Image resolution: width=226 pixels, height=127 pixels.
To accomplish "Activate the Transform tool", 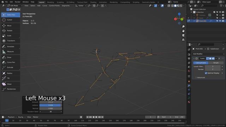I will 11,41.
